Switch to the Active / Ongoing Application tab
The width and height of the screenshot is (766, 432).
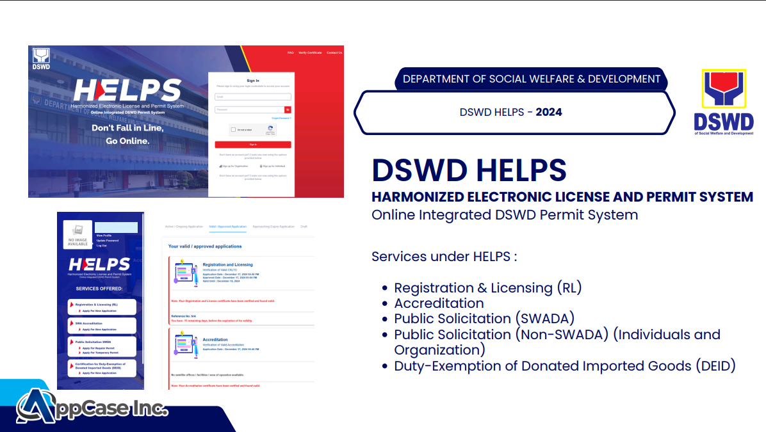[184, 227]
